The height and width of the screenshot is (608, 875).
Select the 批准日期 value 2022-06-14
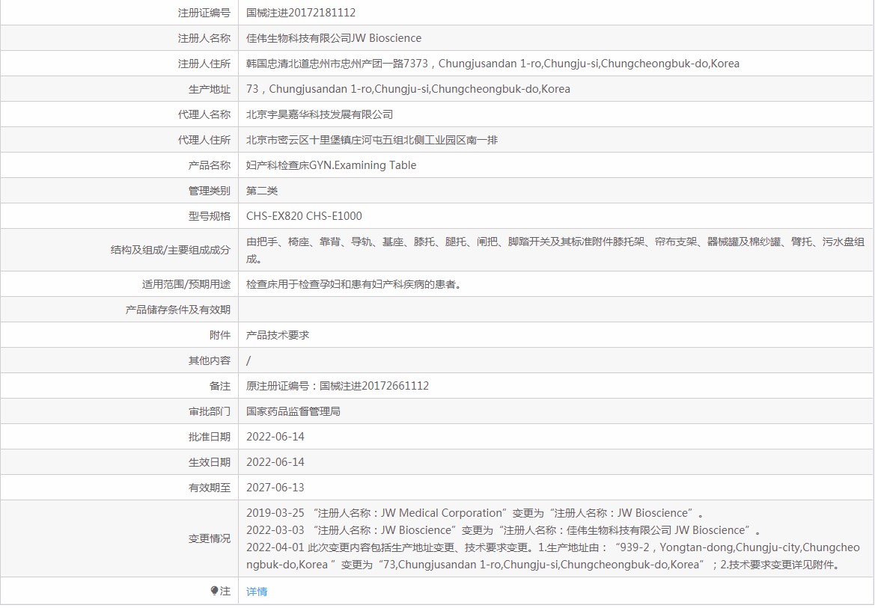point(275,436)
